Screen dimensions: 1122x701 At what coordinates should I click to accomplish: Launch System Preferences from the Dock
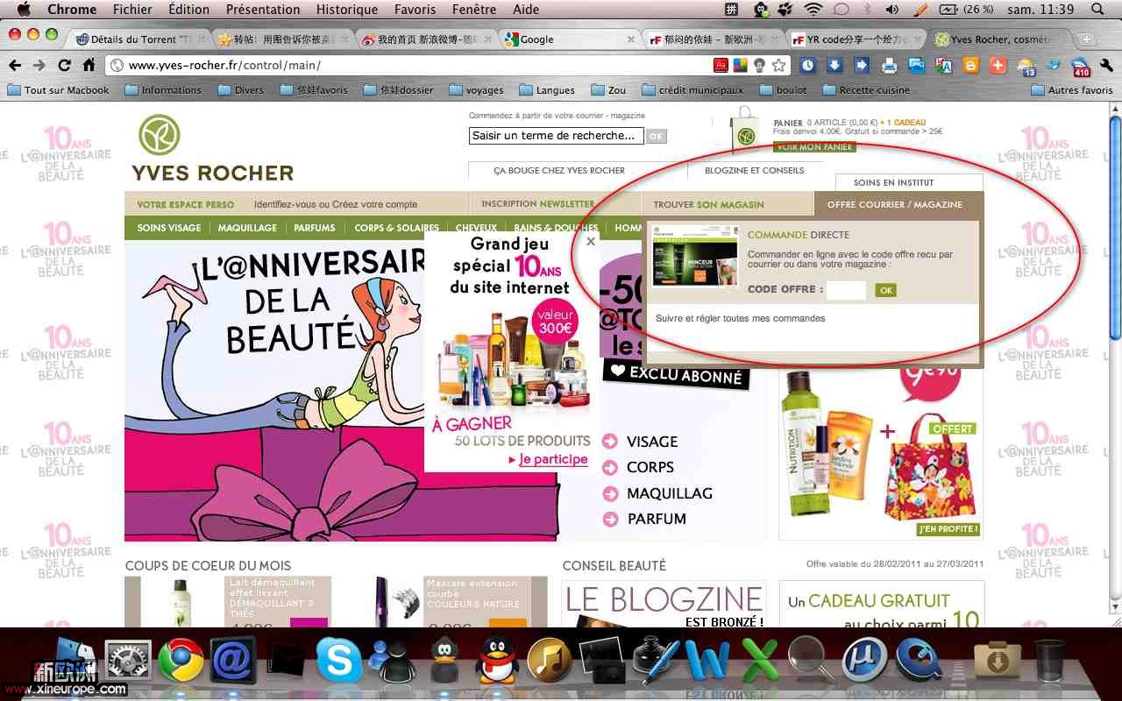coord(130,661)
